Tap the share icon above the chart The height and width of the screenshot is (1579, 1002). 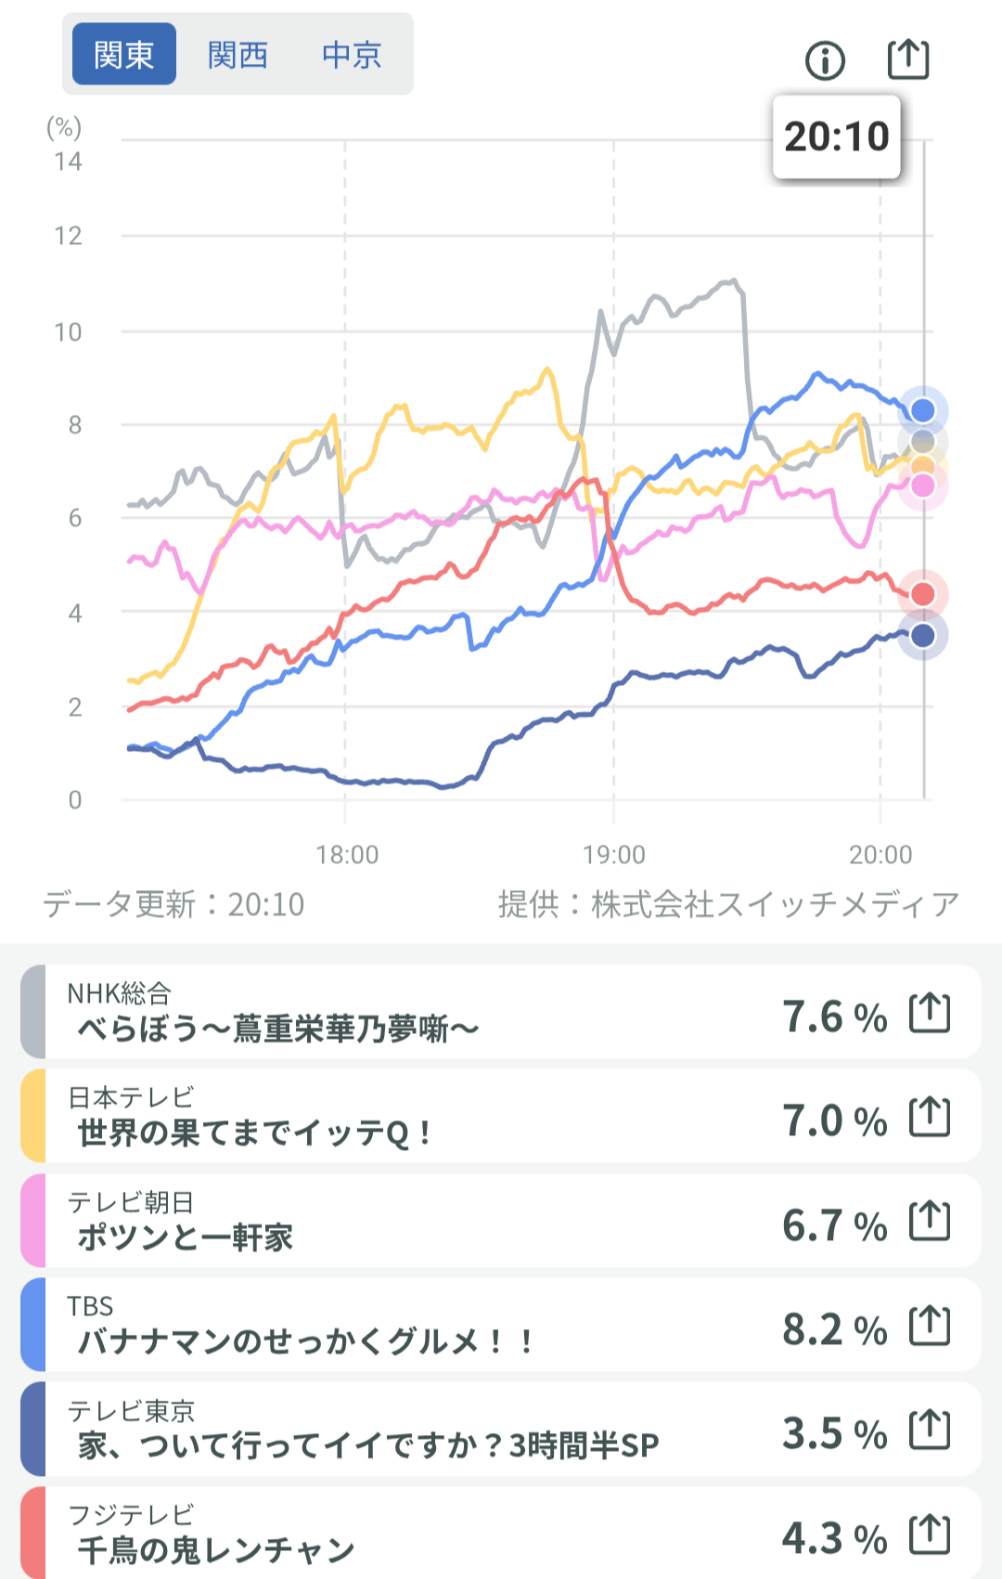(908, 59)
